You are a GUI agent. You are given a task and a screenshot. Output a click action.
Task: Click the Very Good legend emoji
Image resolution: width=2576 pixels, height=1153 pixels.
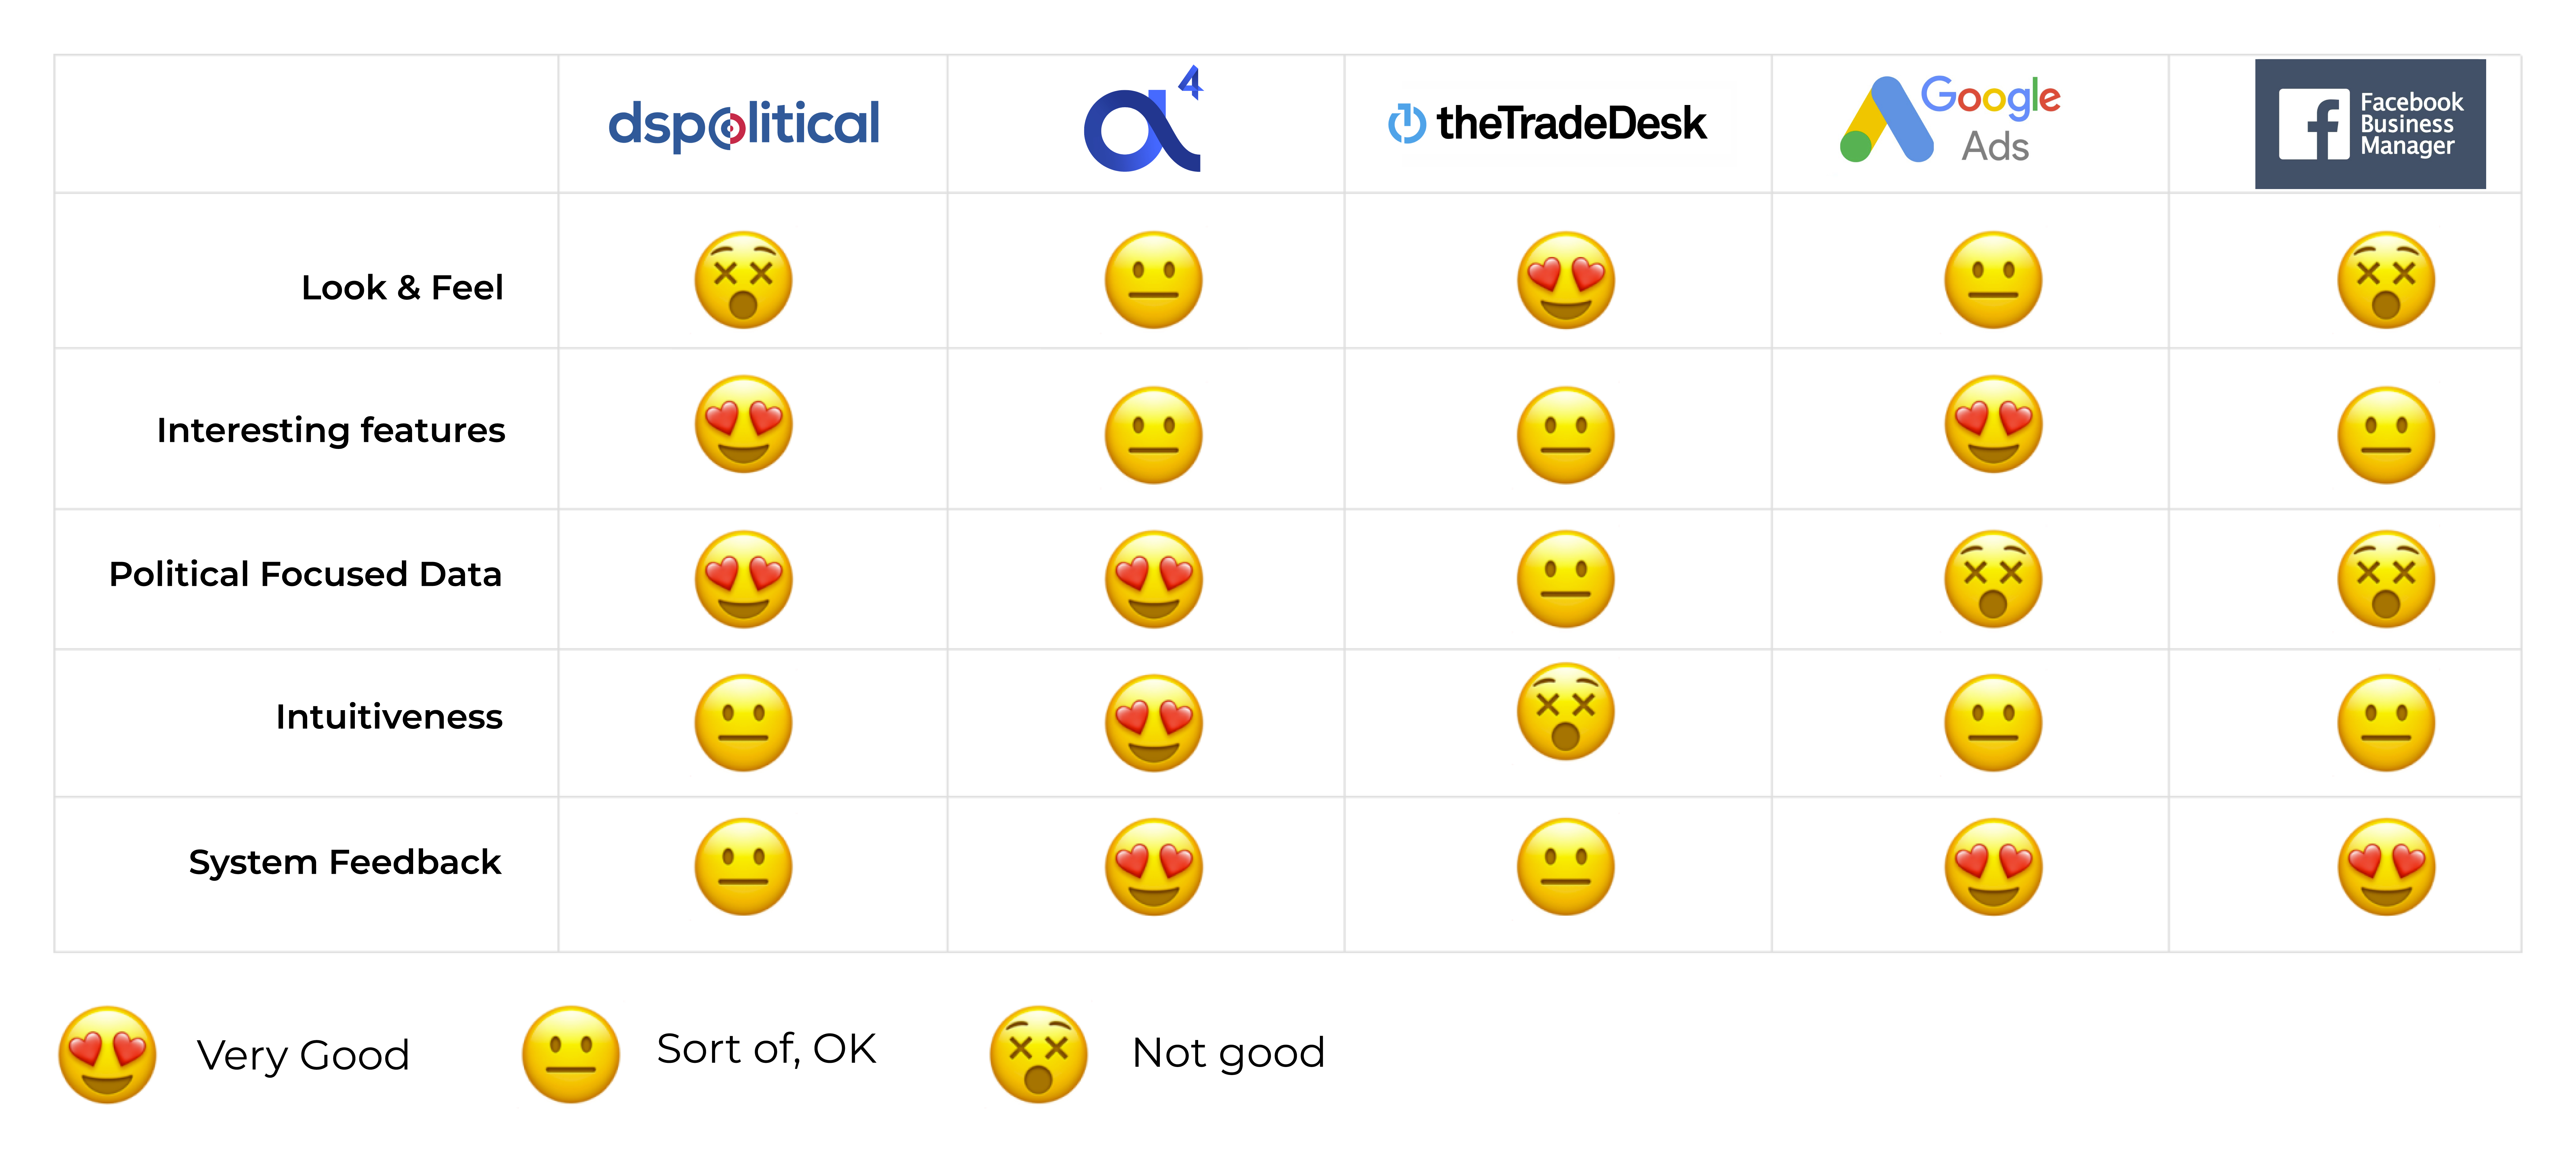[x=107, y=1054]
